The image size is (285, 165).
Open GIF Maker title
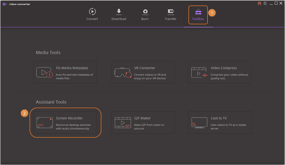pos(142,118)
